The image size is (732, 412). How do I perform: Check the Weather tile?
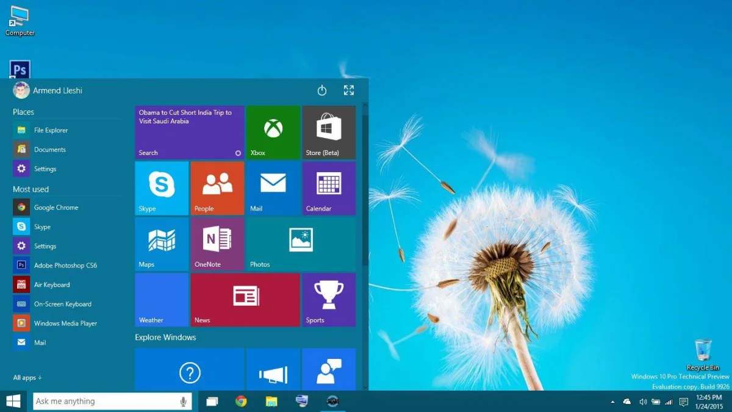point(160,299)
